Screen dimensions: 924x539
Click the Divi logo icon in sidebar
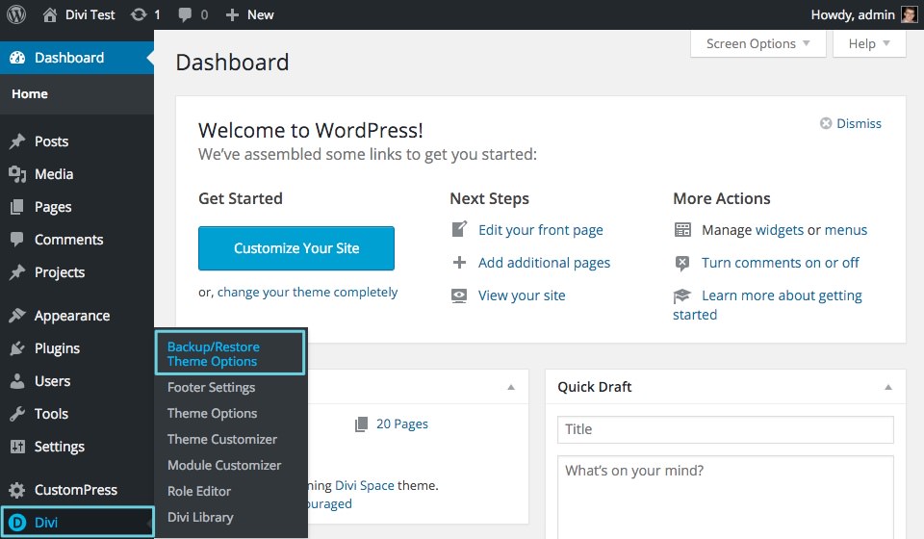click(x=17, y=523)
